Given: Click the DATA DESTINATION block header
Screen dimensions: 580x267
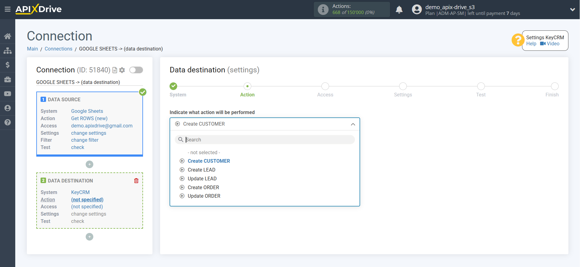Looking at the screenshot, I should (70, 181).
